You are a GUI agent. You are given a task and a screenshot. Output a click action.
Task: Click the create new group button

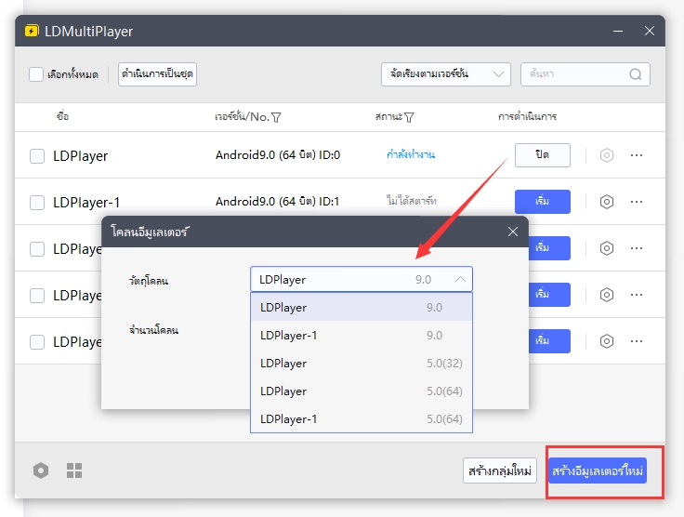point(499,471)
